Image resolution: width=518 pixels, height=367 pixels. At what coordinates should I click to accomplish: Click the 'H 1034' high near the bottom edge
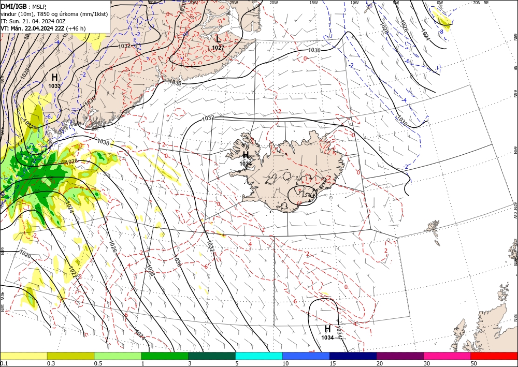coord(327,333)
